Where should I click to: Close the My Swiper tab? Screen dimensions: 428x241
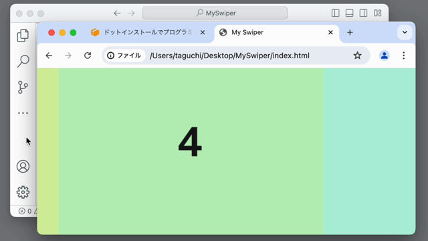(330, 32)
